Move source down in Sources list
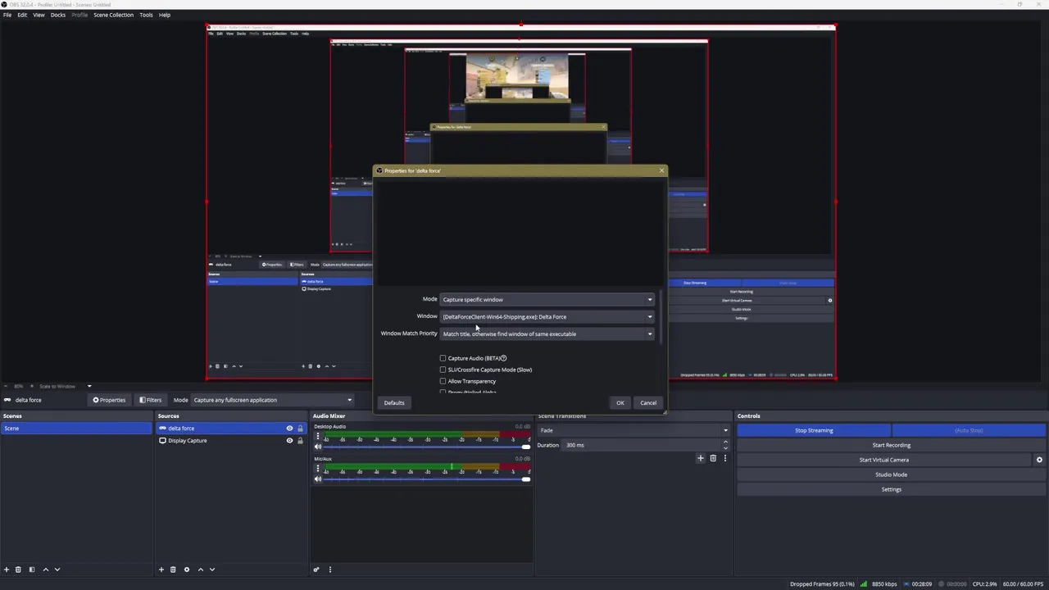 [211, 570]
